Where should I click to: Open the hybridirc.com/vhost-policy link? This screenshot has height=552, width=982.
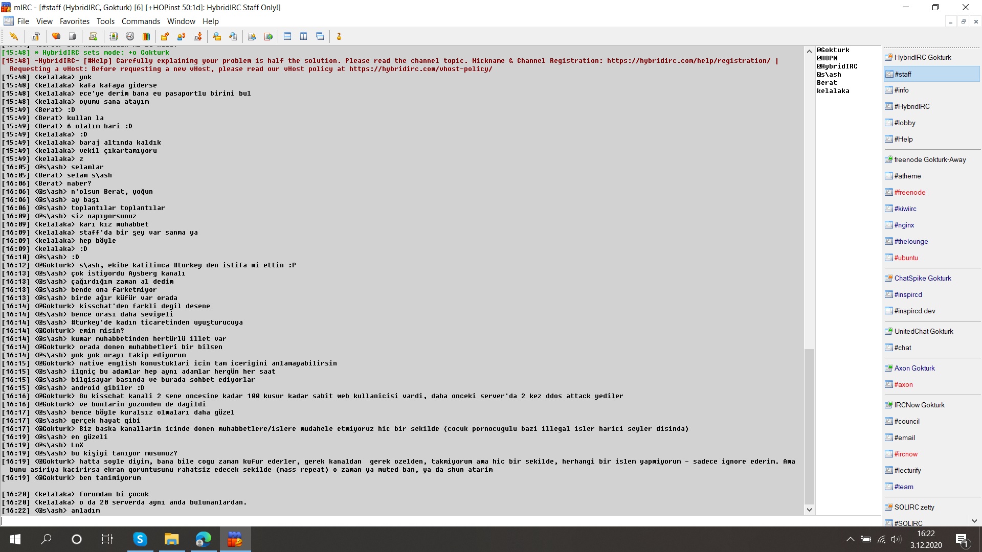click(x=420, y=69)
